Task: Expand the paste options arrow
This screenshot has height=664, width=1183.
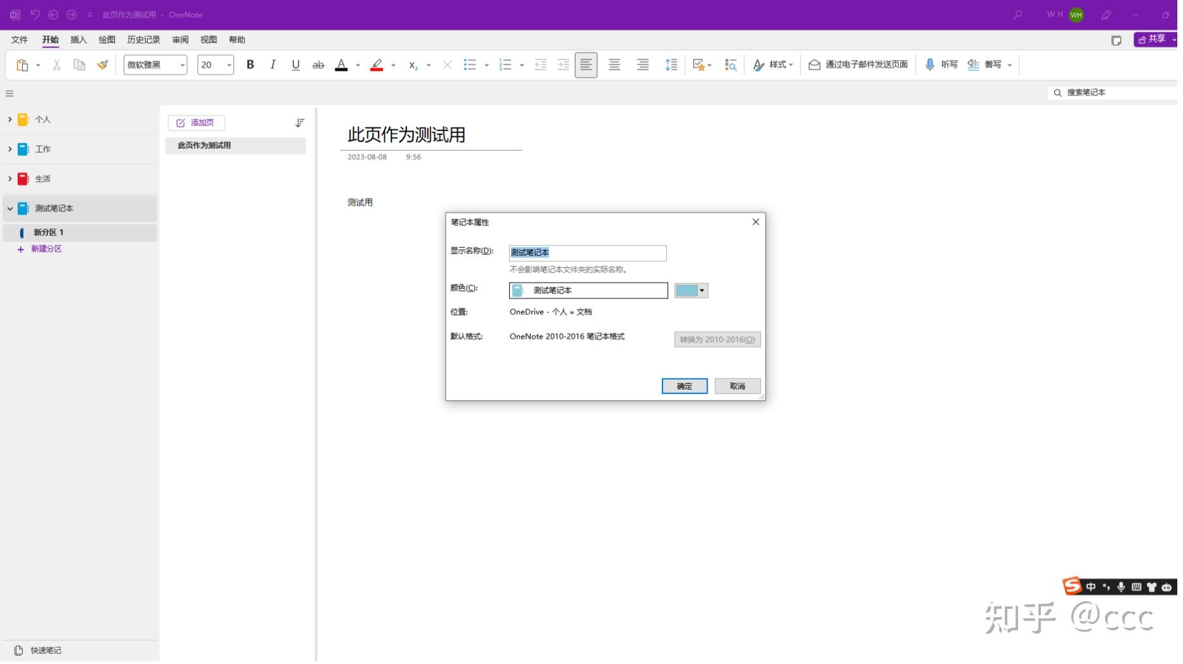Action: pyautogui.click(x=38, y=65)
